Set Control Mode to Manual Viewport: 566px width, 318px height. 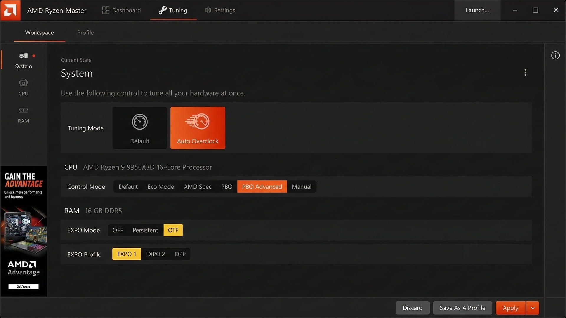point(302,186)
